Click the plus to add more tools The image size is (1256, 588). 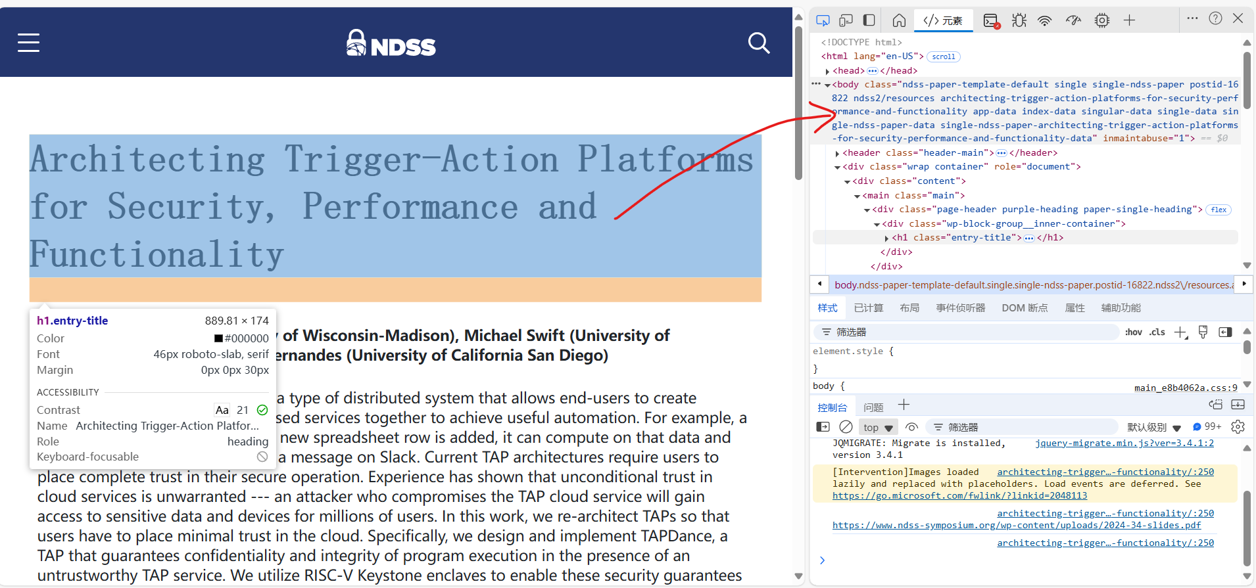1129,20
